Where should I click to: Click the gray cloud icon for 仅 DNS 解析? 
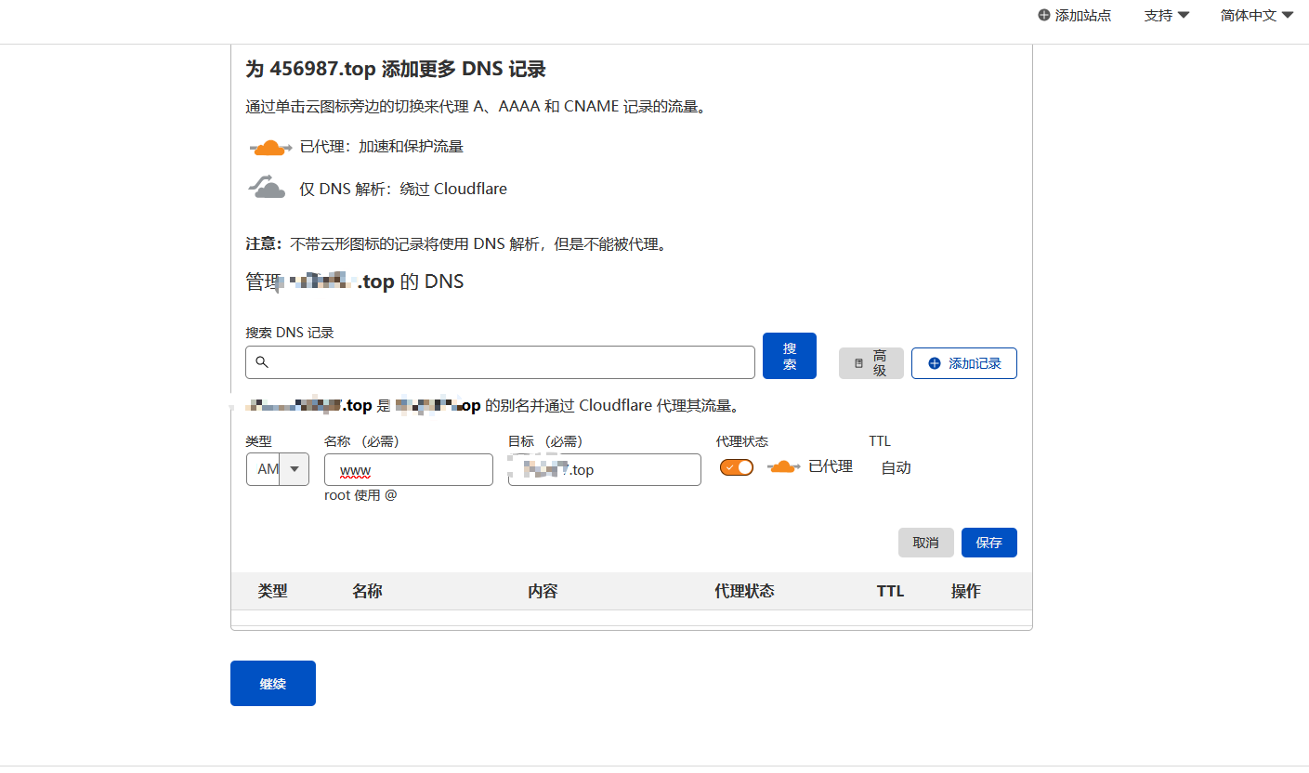click(268, 188)
